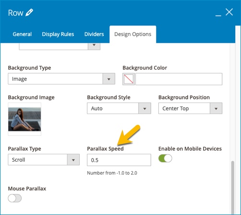
Task: Switch to the General tab
Action: (22, 34)
